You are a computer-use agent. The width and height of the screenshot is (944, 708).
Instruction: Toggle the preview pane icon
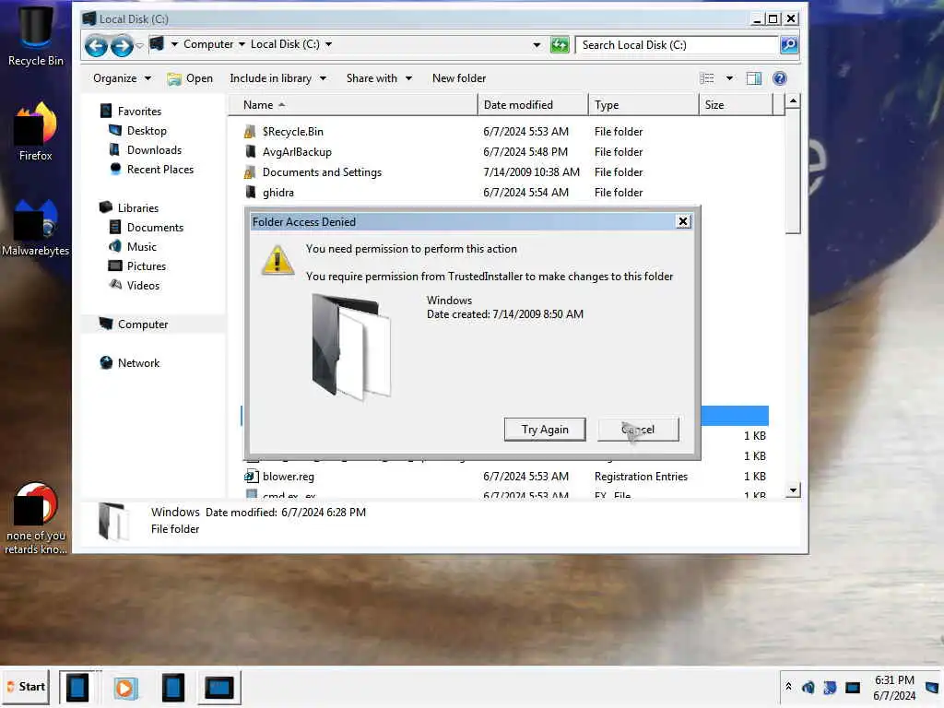pos(754,78)
